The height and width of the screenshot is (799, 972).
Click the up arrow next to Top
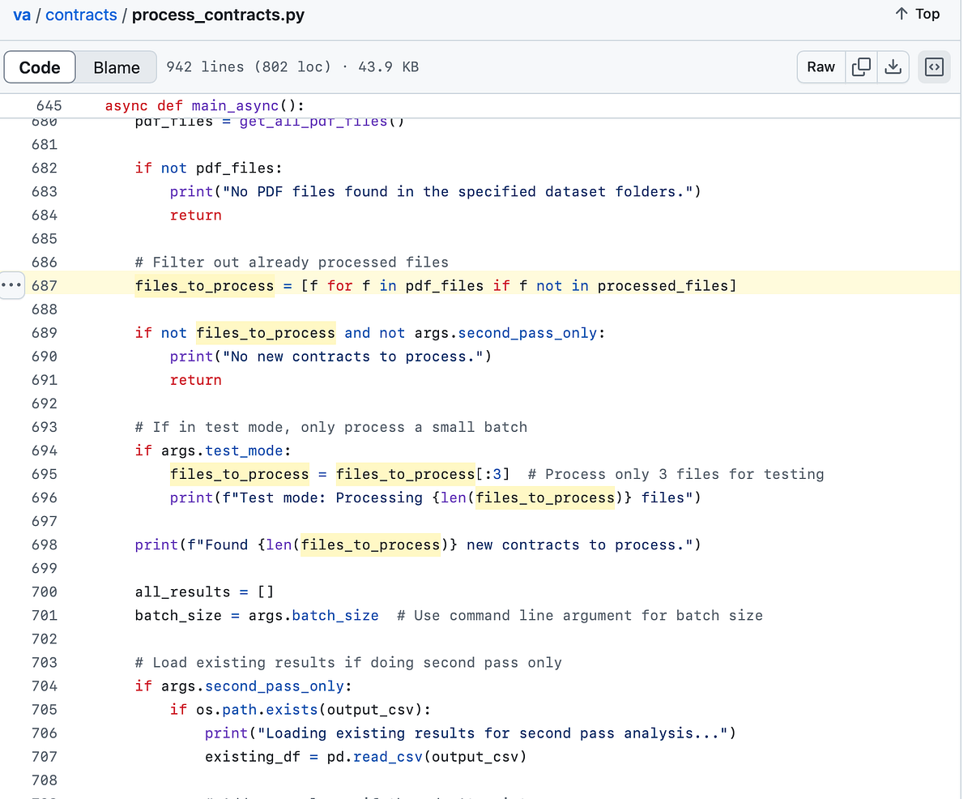pos(902,14)
